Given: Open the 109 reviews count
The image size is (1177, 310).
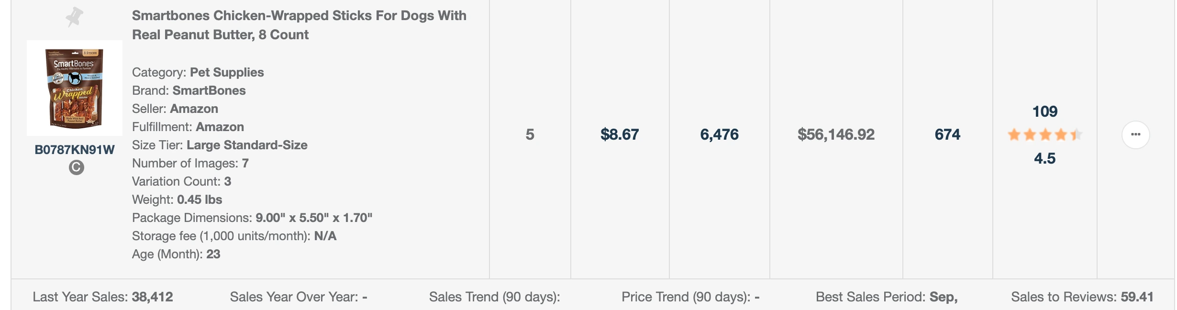Looking at the screenshot, I should [x=1044, y=111].
